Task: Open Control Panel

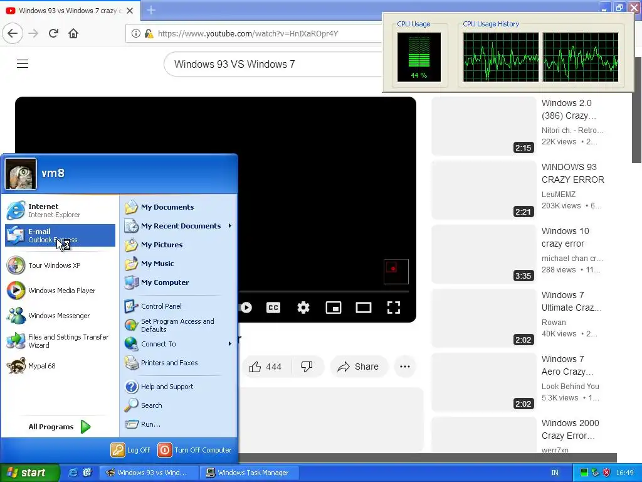Action: point(179,306)
